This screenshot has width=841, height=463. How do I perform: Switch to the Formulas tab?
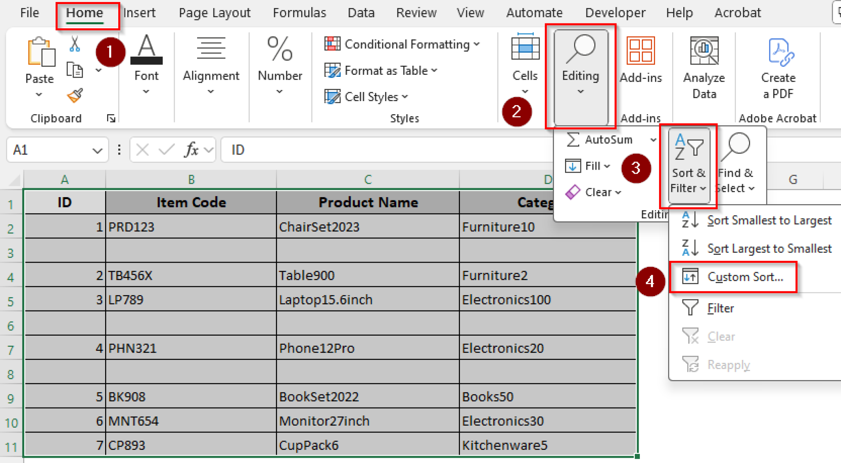tap(299, 12)
